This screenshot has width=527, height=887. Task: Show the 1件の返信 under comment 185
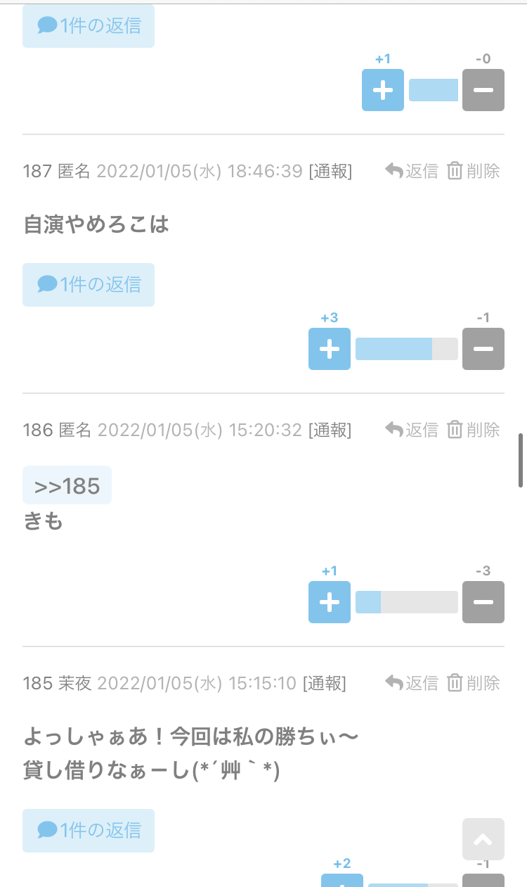[x=89, y=831]
